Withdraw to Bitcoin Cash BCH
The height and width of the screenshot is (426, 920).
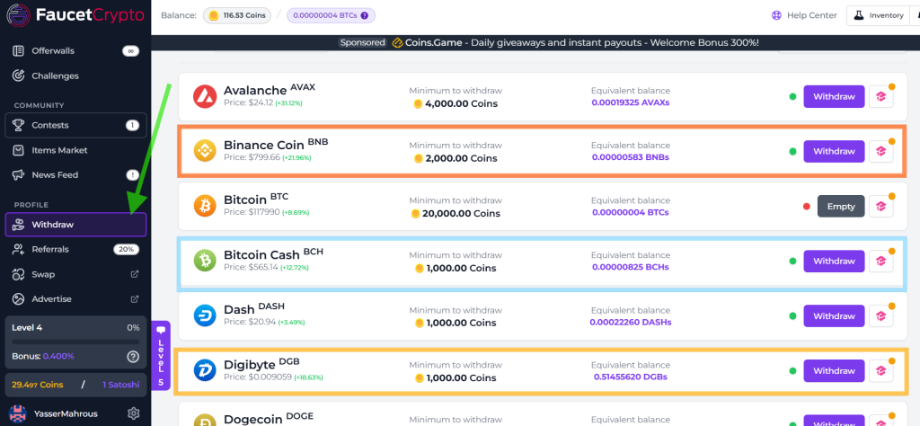point(834,262)
